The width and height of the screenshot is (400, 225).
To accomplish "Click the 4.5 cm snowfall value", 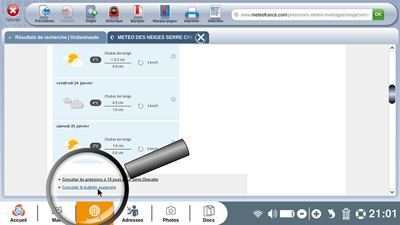I will click(x=118, y=102).
